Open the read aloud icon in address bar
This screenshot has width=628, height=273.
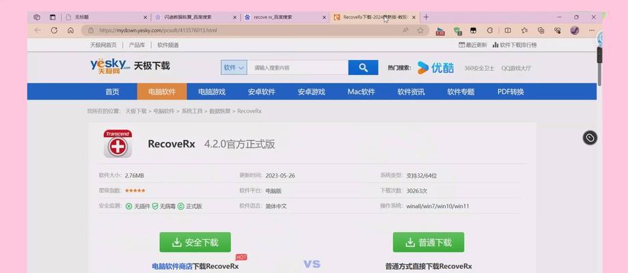(405, 30)
